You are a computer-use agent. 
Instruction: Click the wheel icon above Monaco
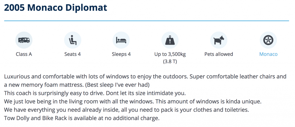268,40
